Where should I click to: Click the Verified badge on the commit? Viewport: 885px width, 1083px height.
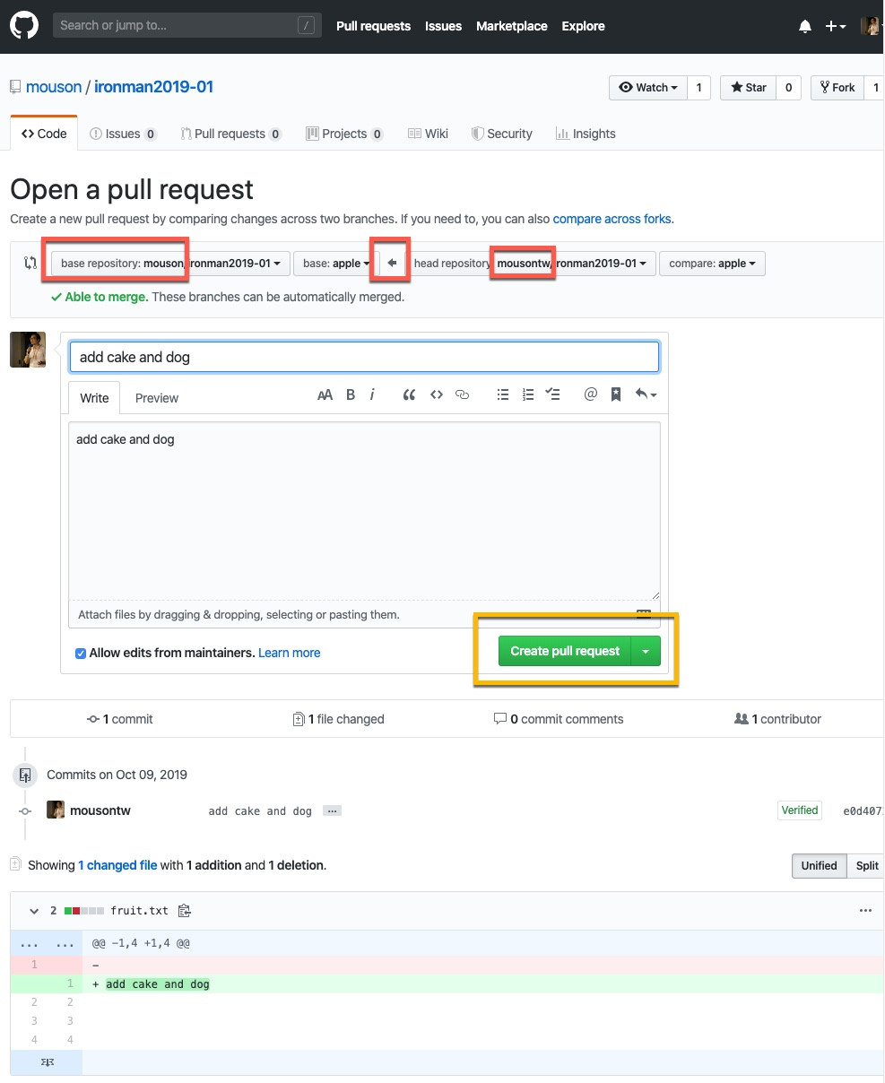pos(799,810)
